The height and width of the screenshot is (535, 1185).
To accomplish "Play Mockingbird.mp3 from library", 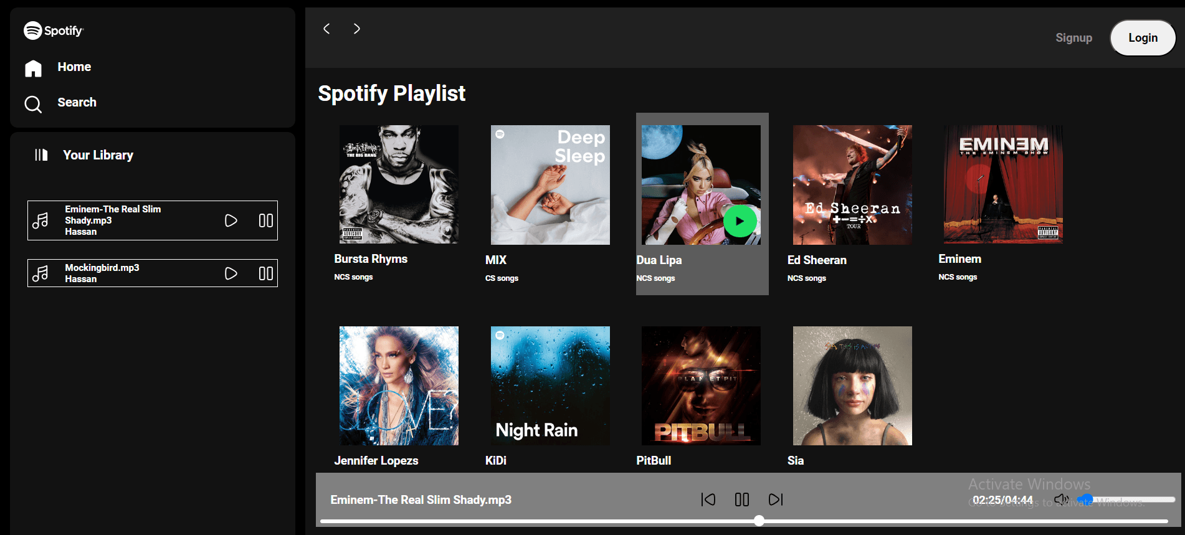I will 231,273.
